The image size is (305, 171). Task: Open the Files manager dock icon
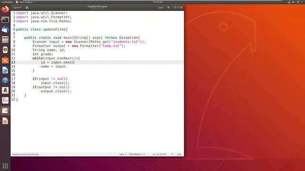(5, 40)
